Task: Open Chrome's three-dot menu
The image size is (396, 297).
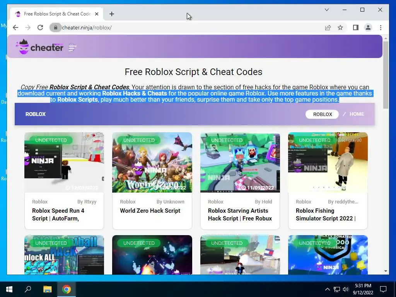Action: pyautogui.click(x=381, y=27)
